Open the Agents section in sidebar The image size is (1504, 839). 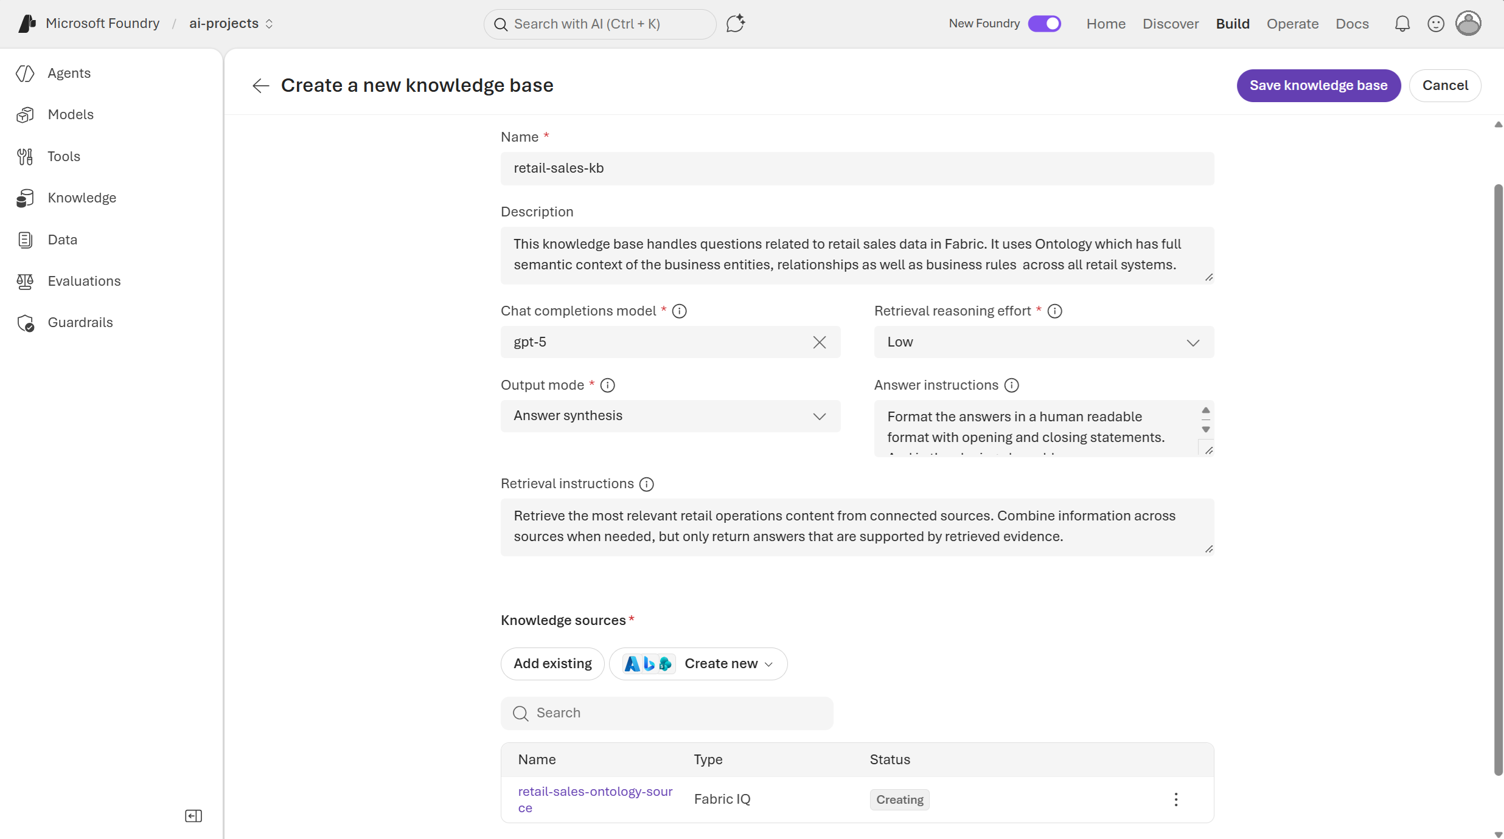click(x=69, y=73)
